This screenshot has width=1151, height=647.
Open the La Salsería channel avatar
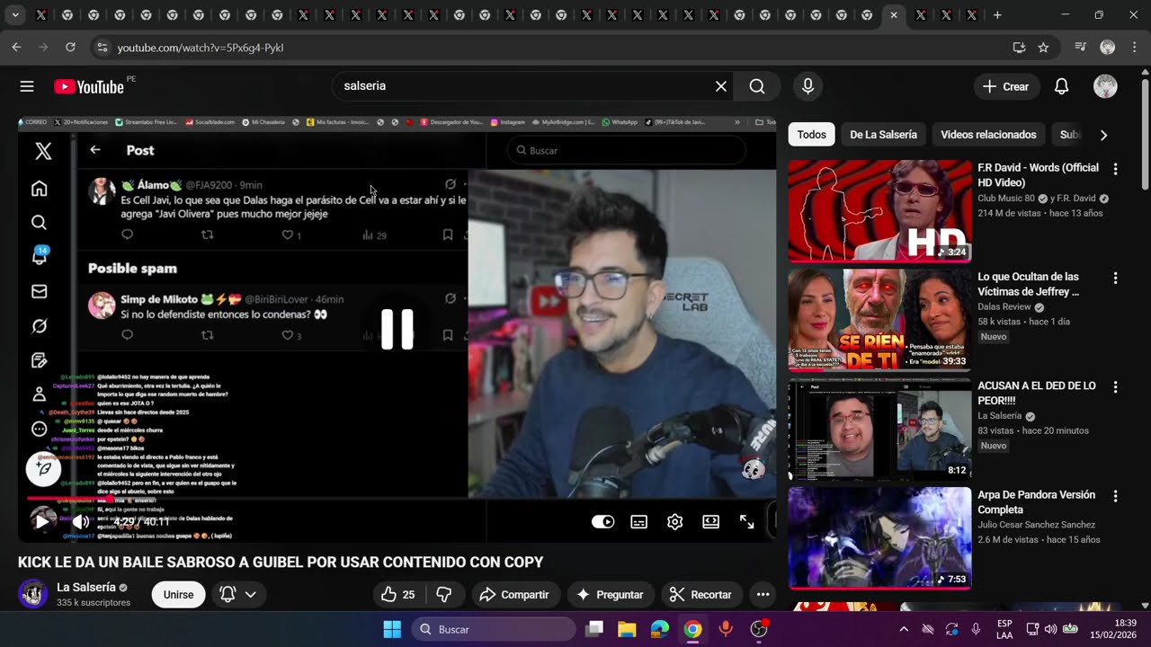(33, 594)
